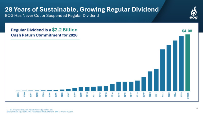Click the "$4.08" value label
Screen dimensions: 203x114
tap(187, 31)
